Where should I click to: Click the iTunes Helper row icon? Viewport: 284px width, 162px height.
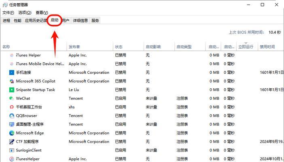pyautogui.click(x=12, y=55)
